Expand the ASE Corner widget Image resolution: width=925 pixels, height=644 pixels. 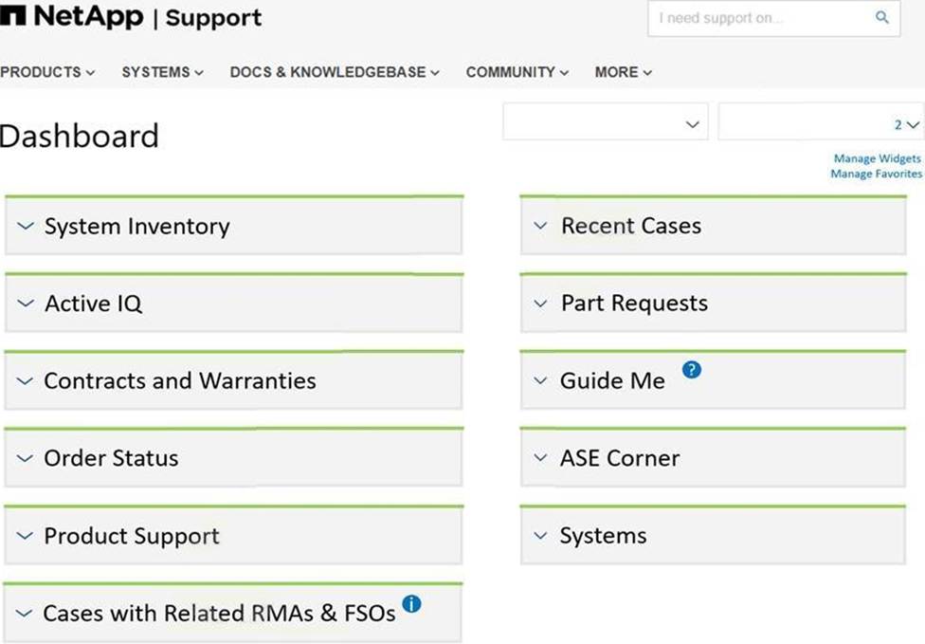[540, 458]
